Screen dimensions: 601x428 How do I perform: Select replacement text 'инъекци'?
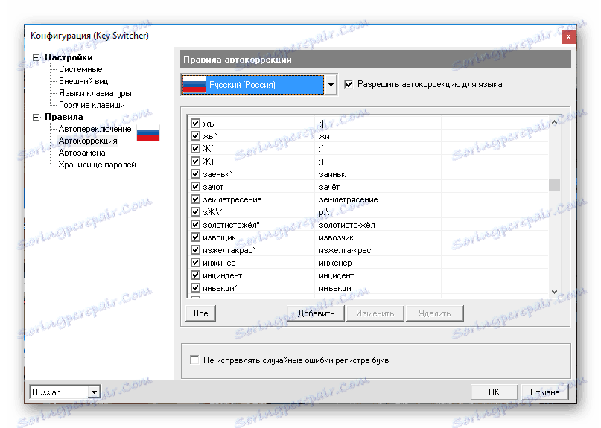pyautogui.click(x=335, y=288)
